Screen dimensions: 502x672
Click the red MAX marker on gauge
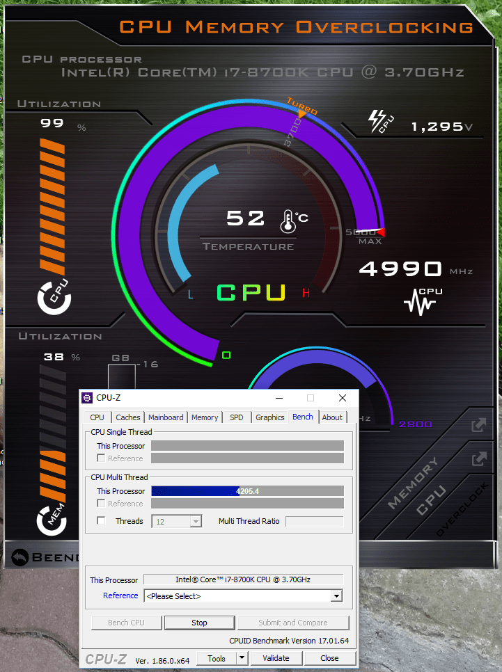point(380,232)
